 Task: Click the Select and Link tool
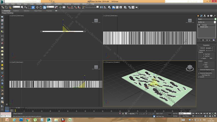(x=3, y=7)
